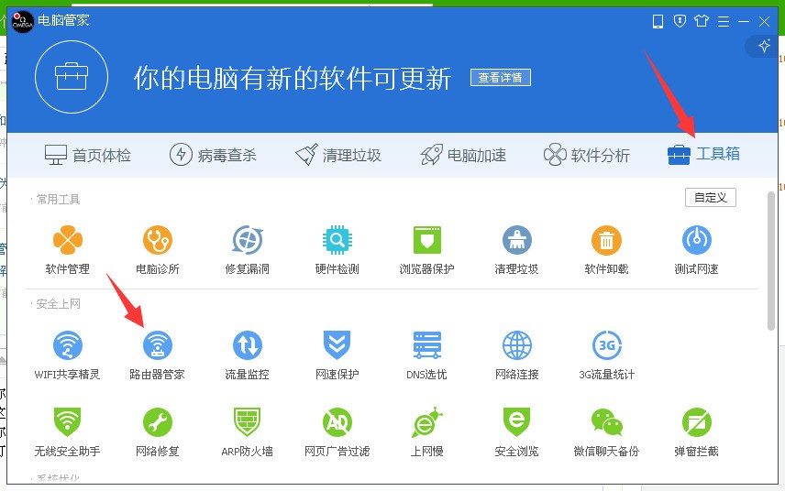This screenshot has height=491, width=785.
Task: Open WIFI共享精灵 tool
Action: coord(68,355)
